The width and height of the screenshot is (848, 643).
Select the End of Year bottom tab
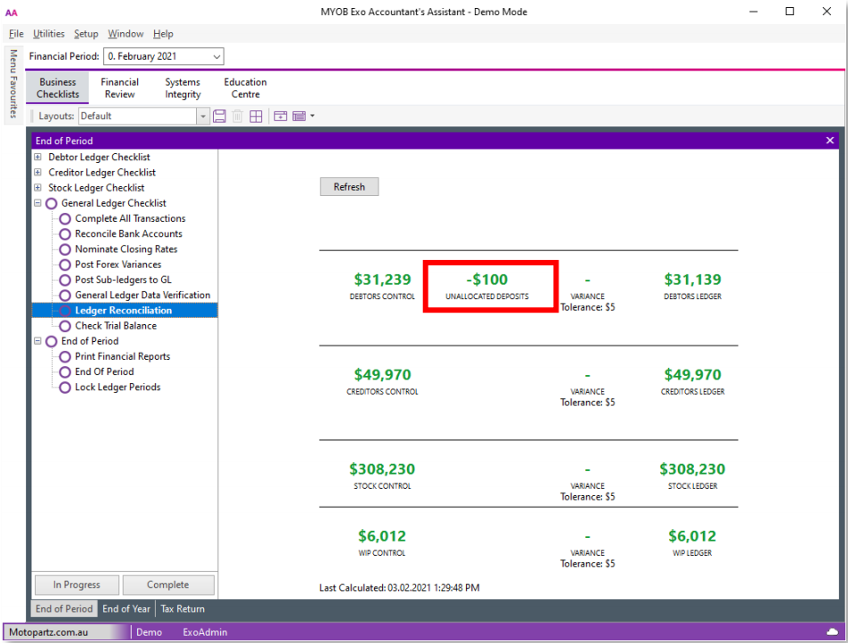tap(126, 609)
